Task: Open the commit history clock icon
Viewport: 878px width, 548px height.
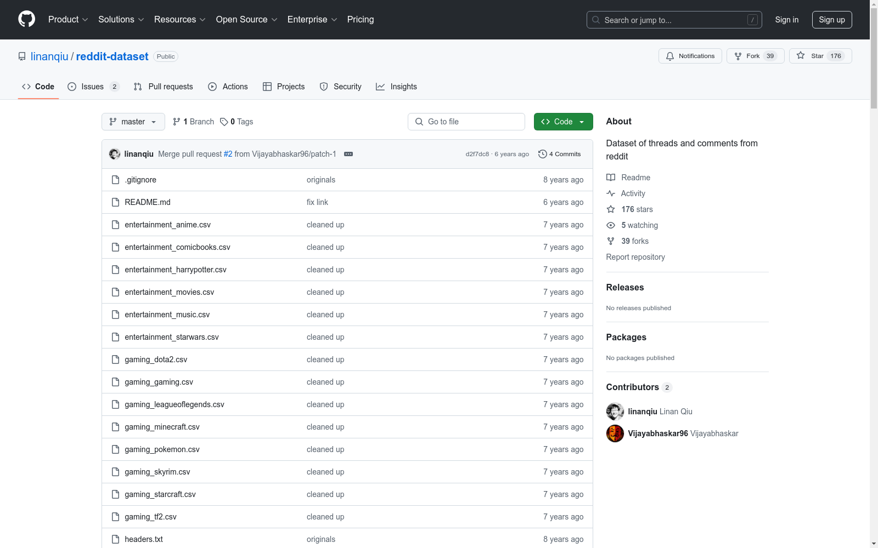Action: coord(542,154)
